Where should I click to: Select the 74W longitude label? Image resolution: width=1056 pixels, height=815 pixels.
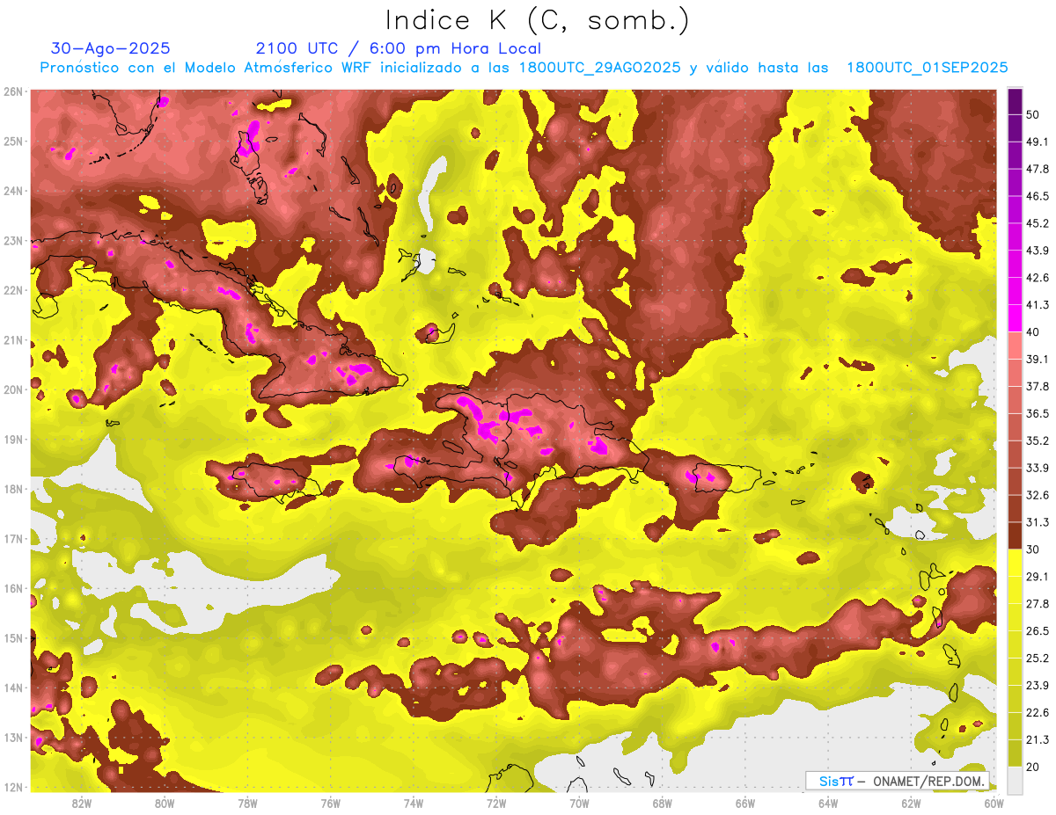point(414,803)
